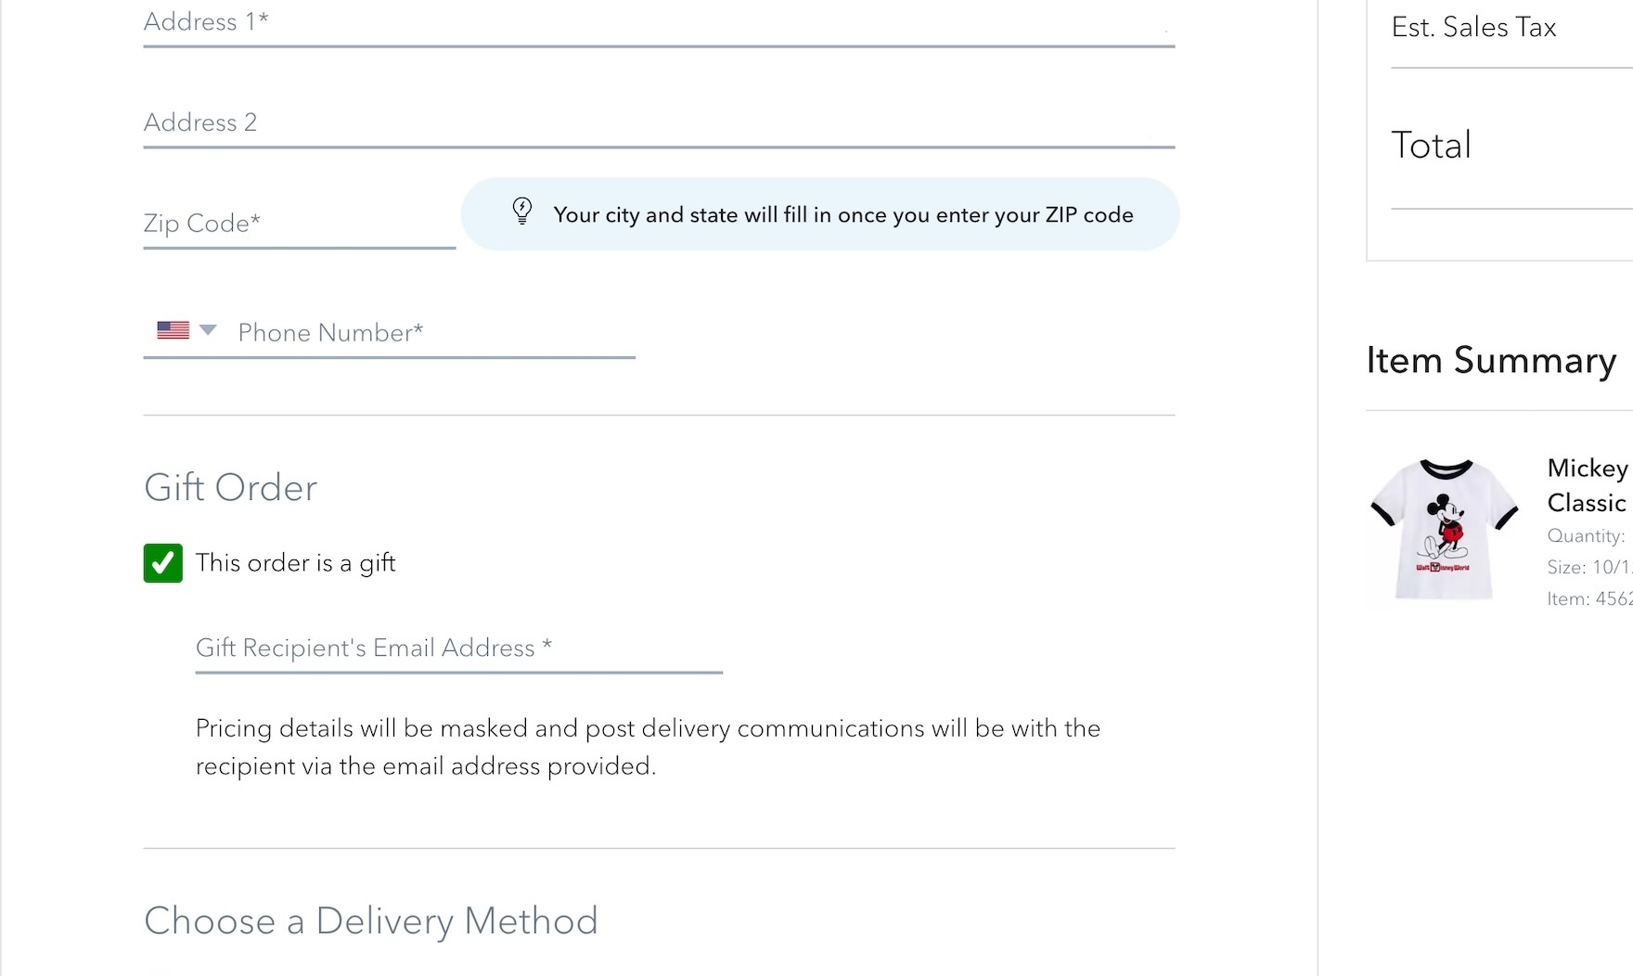Screen dimensions: 1633x976
Task: Click the order Total label
Action: [x=1431, y=144]
